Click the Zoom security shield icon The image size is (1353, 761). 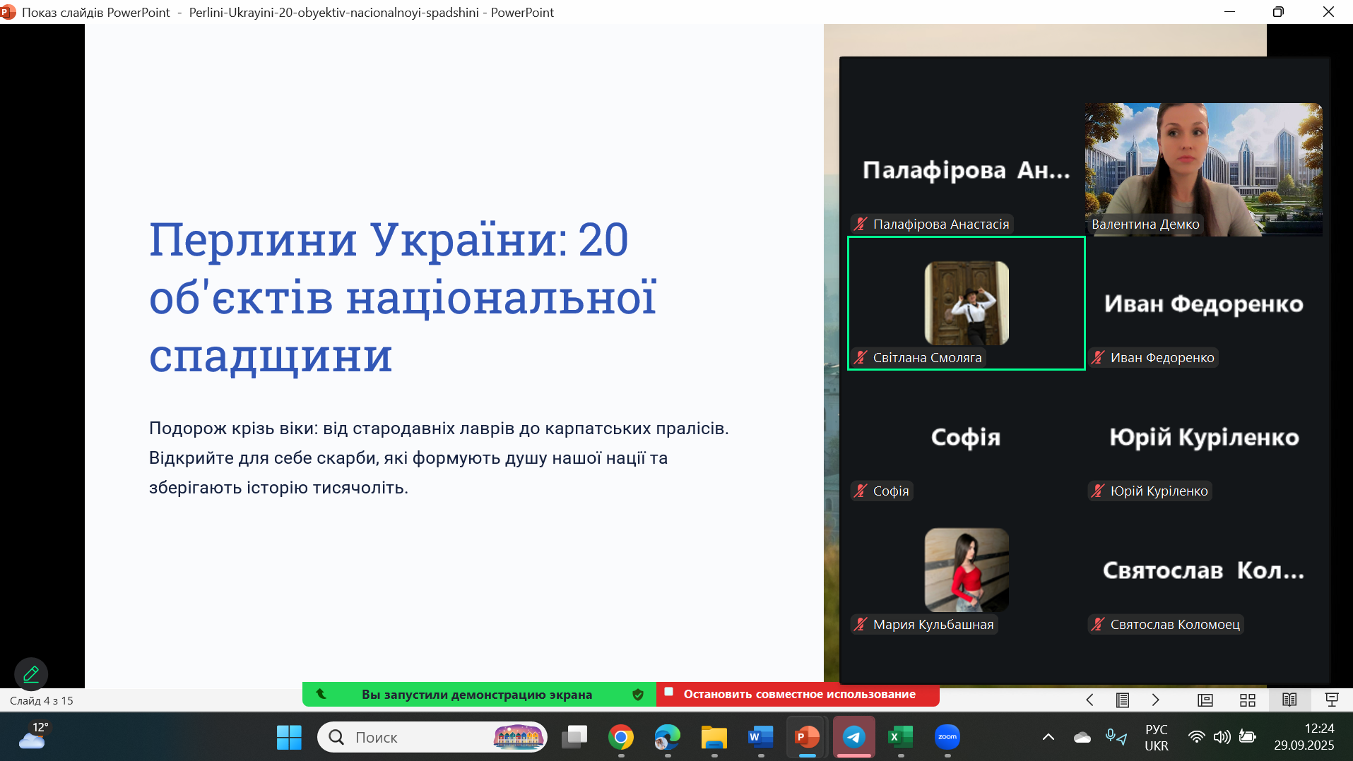(x=638, y=695)
